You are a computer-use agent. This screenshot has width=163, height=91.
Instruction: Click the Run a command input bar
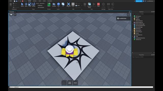click(x=81, y=87)
